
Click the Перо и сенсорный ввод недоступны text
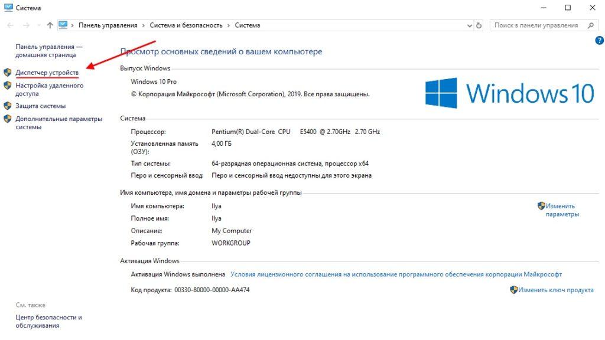click(292, 175)
